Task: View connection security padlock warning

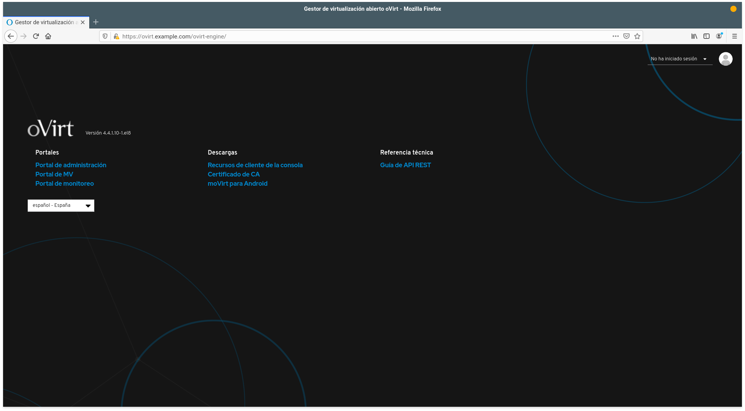Action: pyautogui.click(x=116, y=36)
